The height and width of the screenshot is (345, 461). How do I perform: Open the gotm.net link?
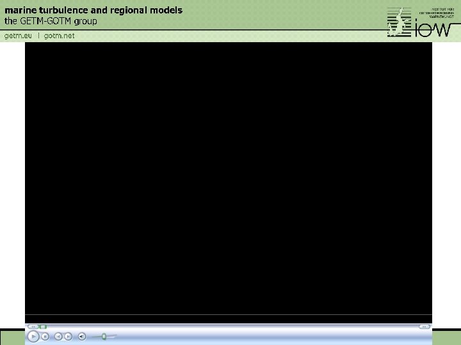point(59,36)
